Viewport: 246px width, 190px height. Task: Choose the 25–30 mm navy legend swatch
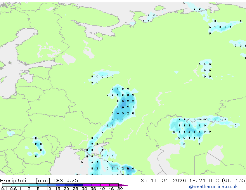pyautogui.click(x=78, y=185)
